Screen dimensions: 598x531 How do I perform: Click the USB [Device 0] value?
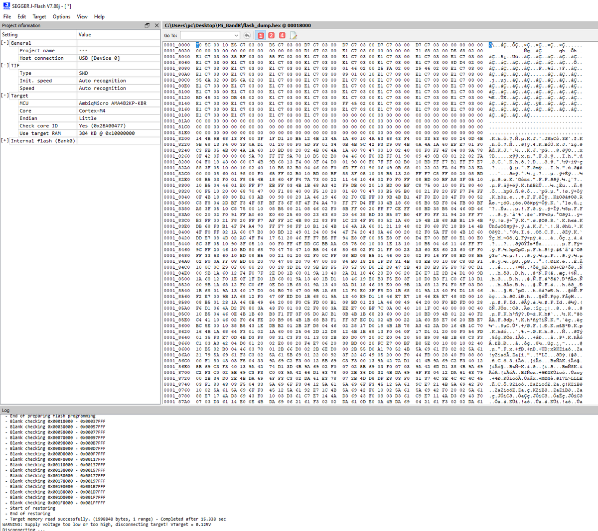coord(99,58)
